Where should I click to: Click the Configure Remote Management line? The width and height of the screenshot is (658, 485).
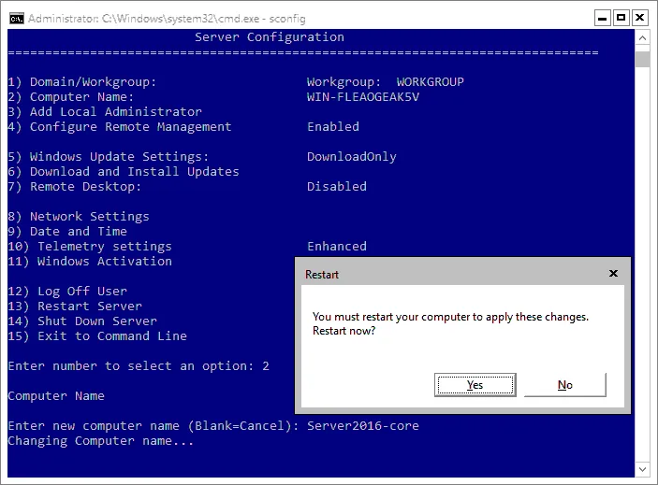click(130, 127)
